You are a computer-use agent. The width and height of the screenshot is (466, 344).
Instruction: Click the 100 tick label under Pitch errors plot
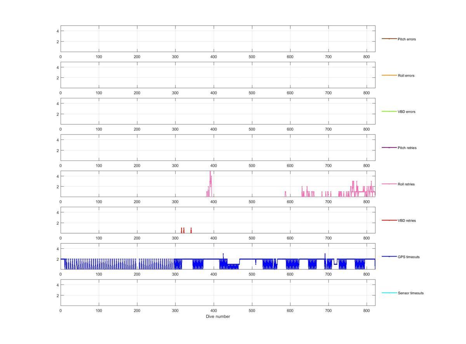pos(99,57)
